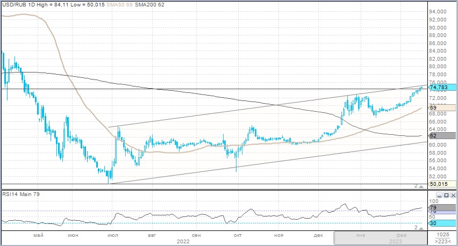Image resolution: width=458 pixels, height=246 pixels.
Task: Maximize the RSI indicator panel
Action: pyautogui.click(x=446, y=196)
